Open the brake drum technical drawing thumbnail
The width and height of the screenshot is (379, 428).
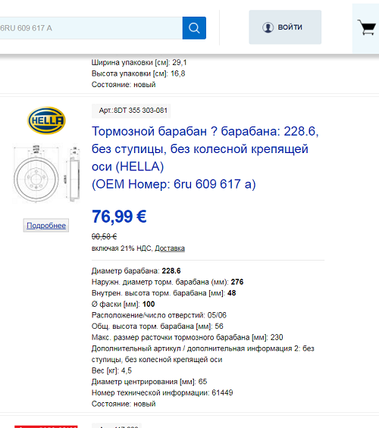point(46,174)
